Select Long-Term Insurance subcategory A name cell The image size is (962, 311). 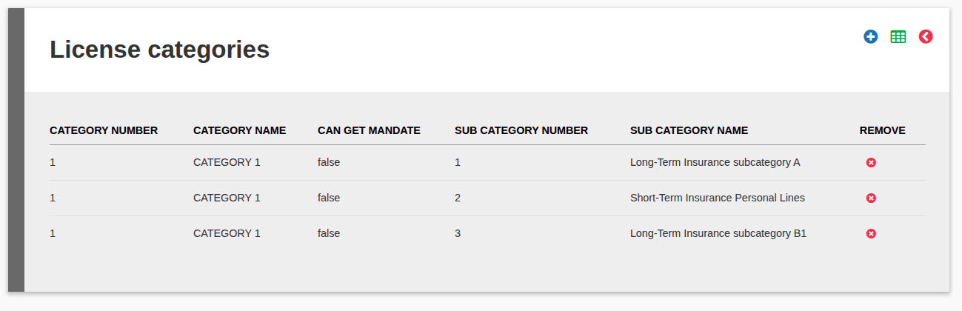point(715,162)
